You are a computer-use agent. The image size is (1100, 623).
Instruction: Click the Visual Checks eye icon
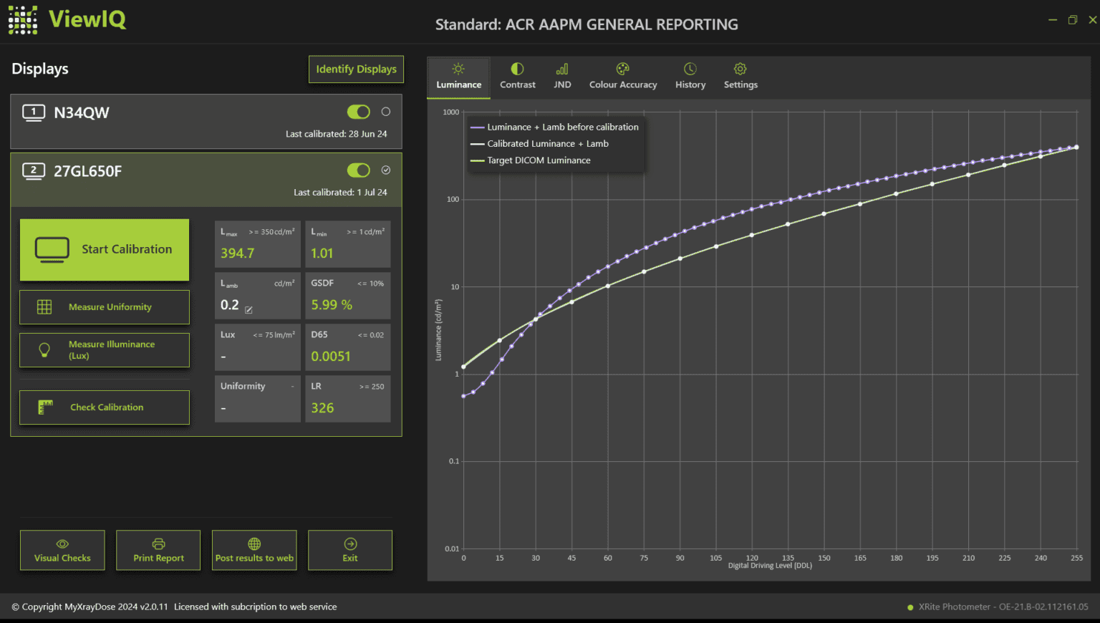pos(62,544)
